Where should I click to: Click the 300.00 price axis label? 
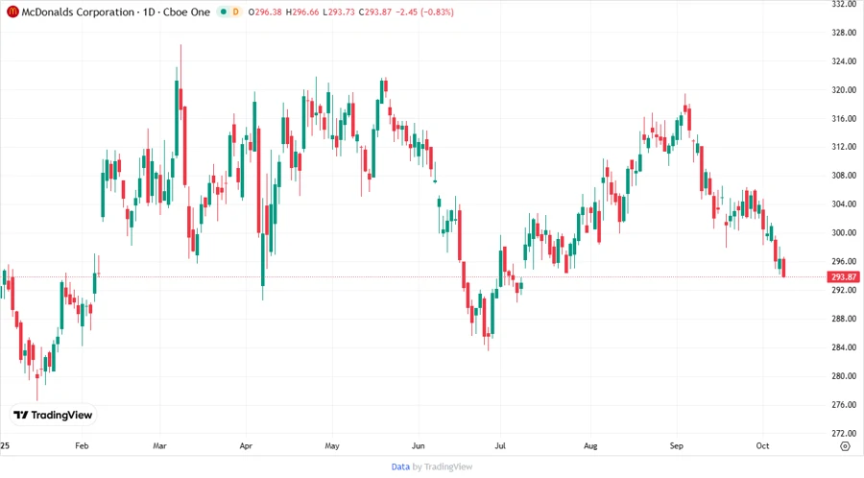(x=844, y=232)
